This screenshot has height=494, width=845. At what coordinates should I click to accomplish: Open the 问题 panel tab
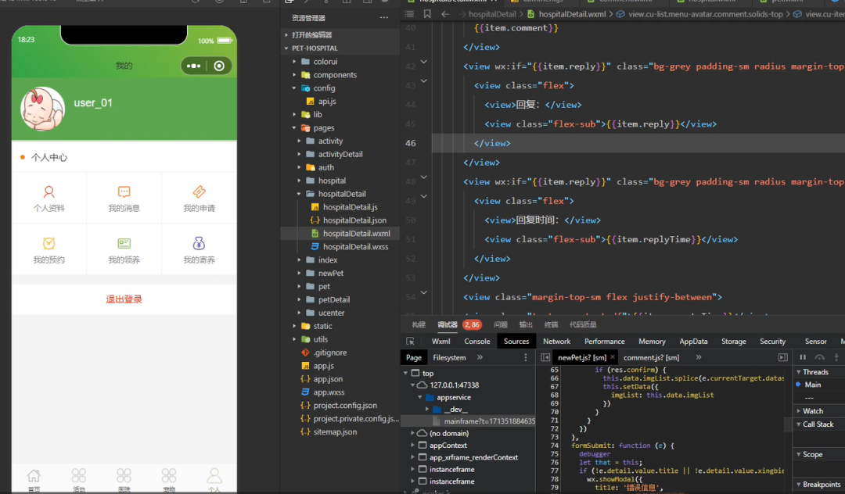point(501,324)
